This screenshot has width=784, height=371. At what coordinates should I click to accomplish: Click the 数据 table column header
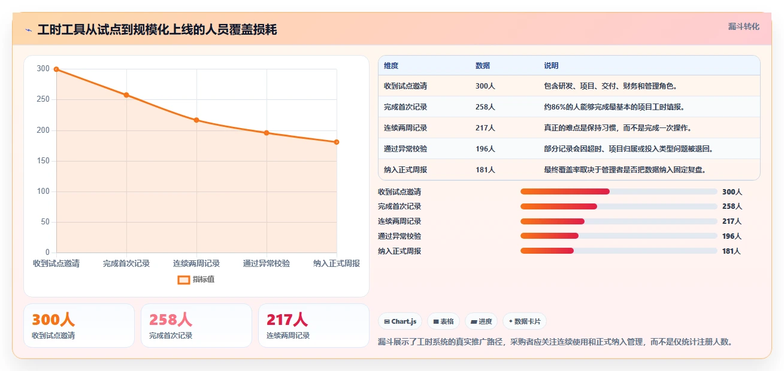(483, 65)
